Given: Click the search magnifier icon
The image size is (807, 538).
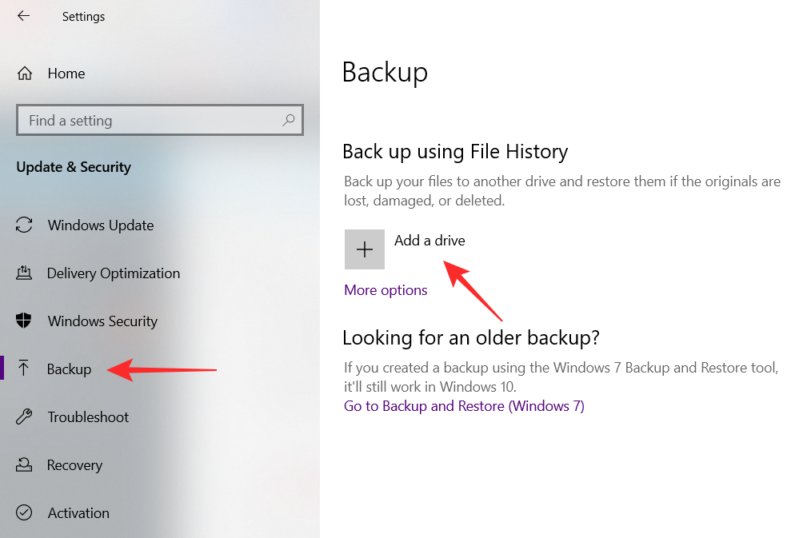Looking at the screenshot, I should tap(289, 121).
